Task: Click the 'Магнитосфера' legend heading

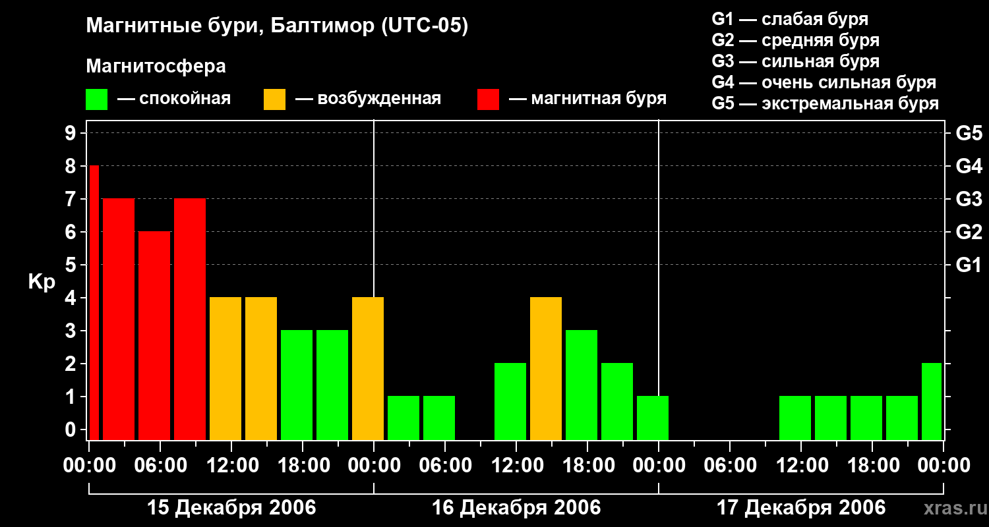Action: [156, 67]
